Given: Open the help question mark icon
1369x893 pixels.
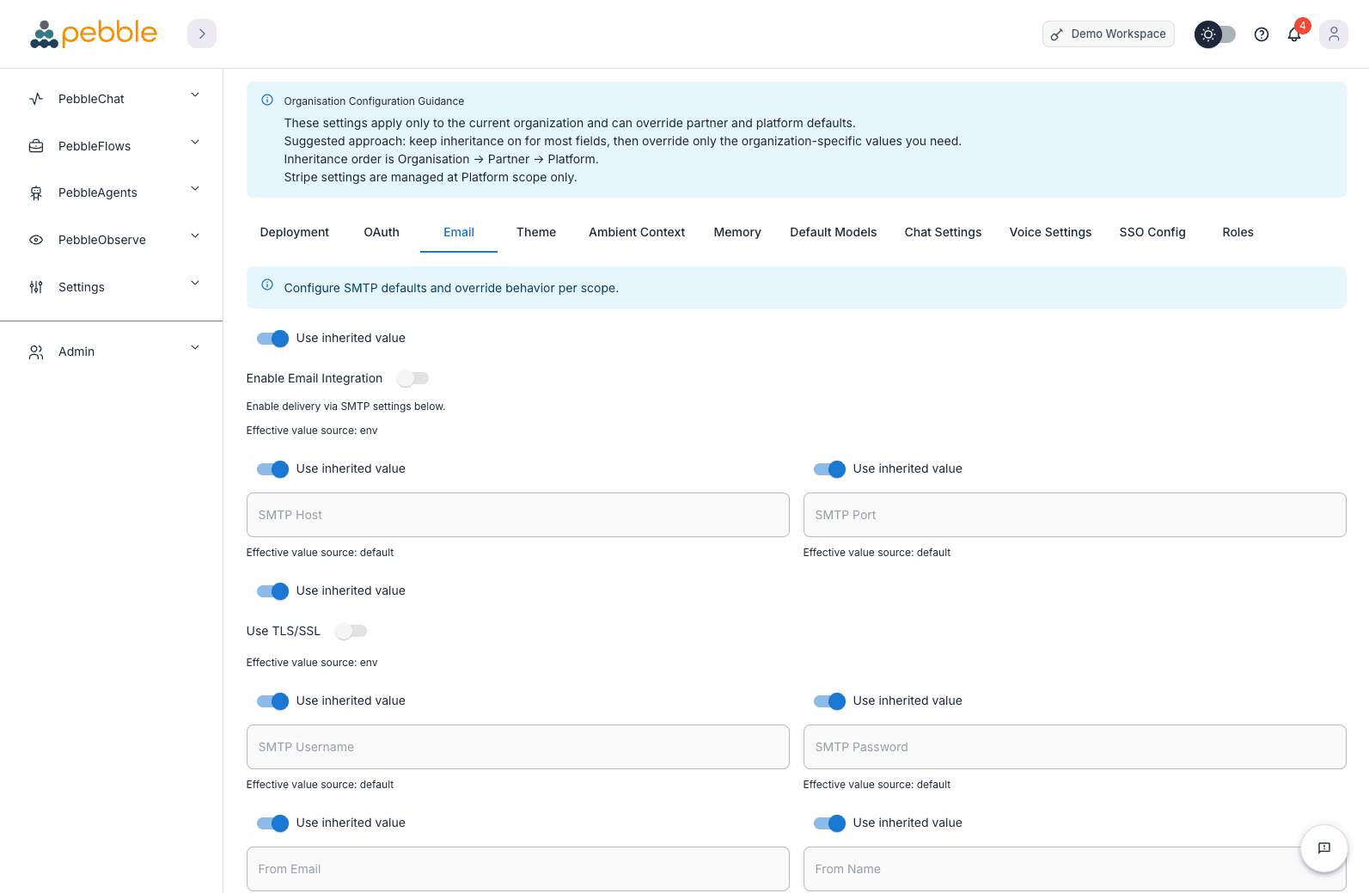Looking at the screenshot, I should click(1261, 34).
